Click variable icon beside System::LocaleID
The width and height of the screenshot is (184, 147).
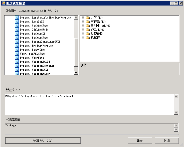17,22
